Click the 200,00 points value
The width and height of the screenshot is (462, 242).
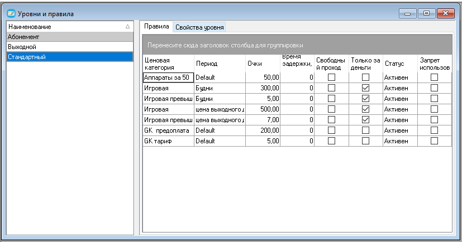click(263, 130)
